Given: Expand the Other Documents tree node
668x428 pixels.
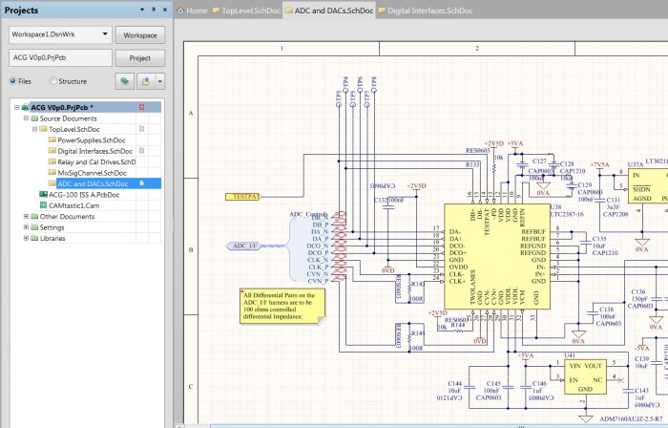Looking at the screenshot, I should [x=27, y=217].
